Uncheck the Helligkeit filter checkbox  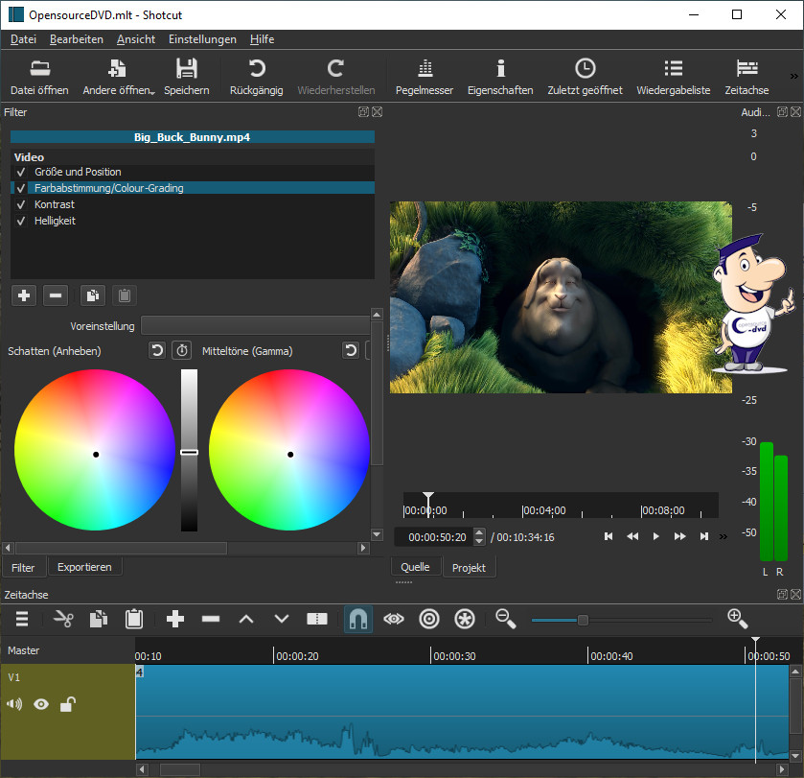tap(20, 222)
